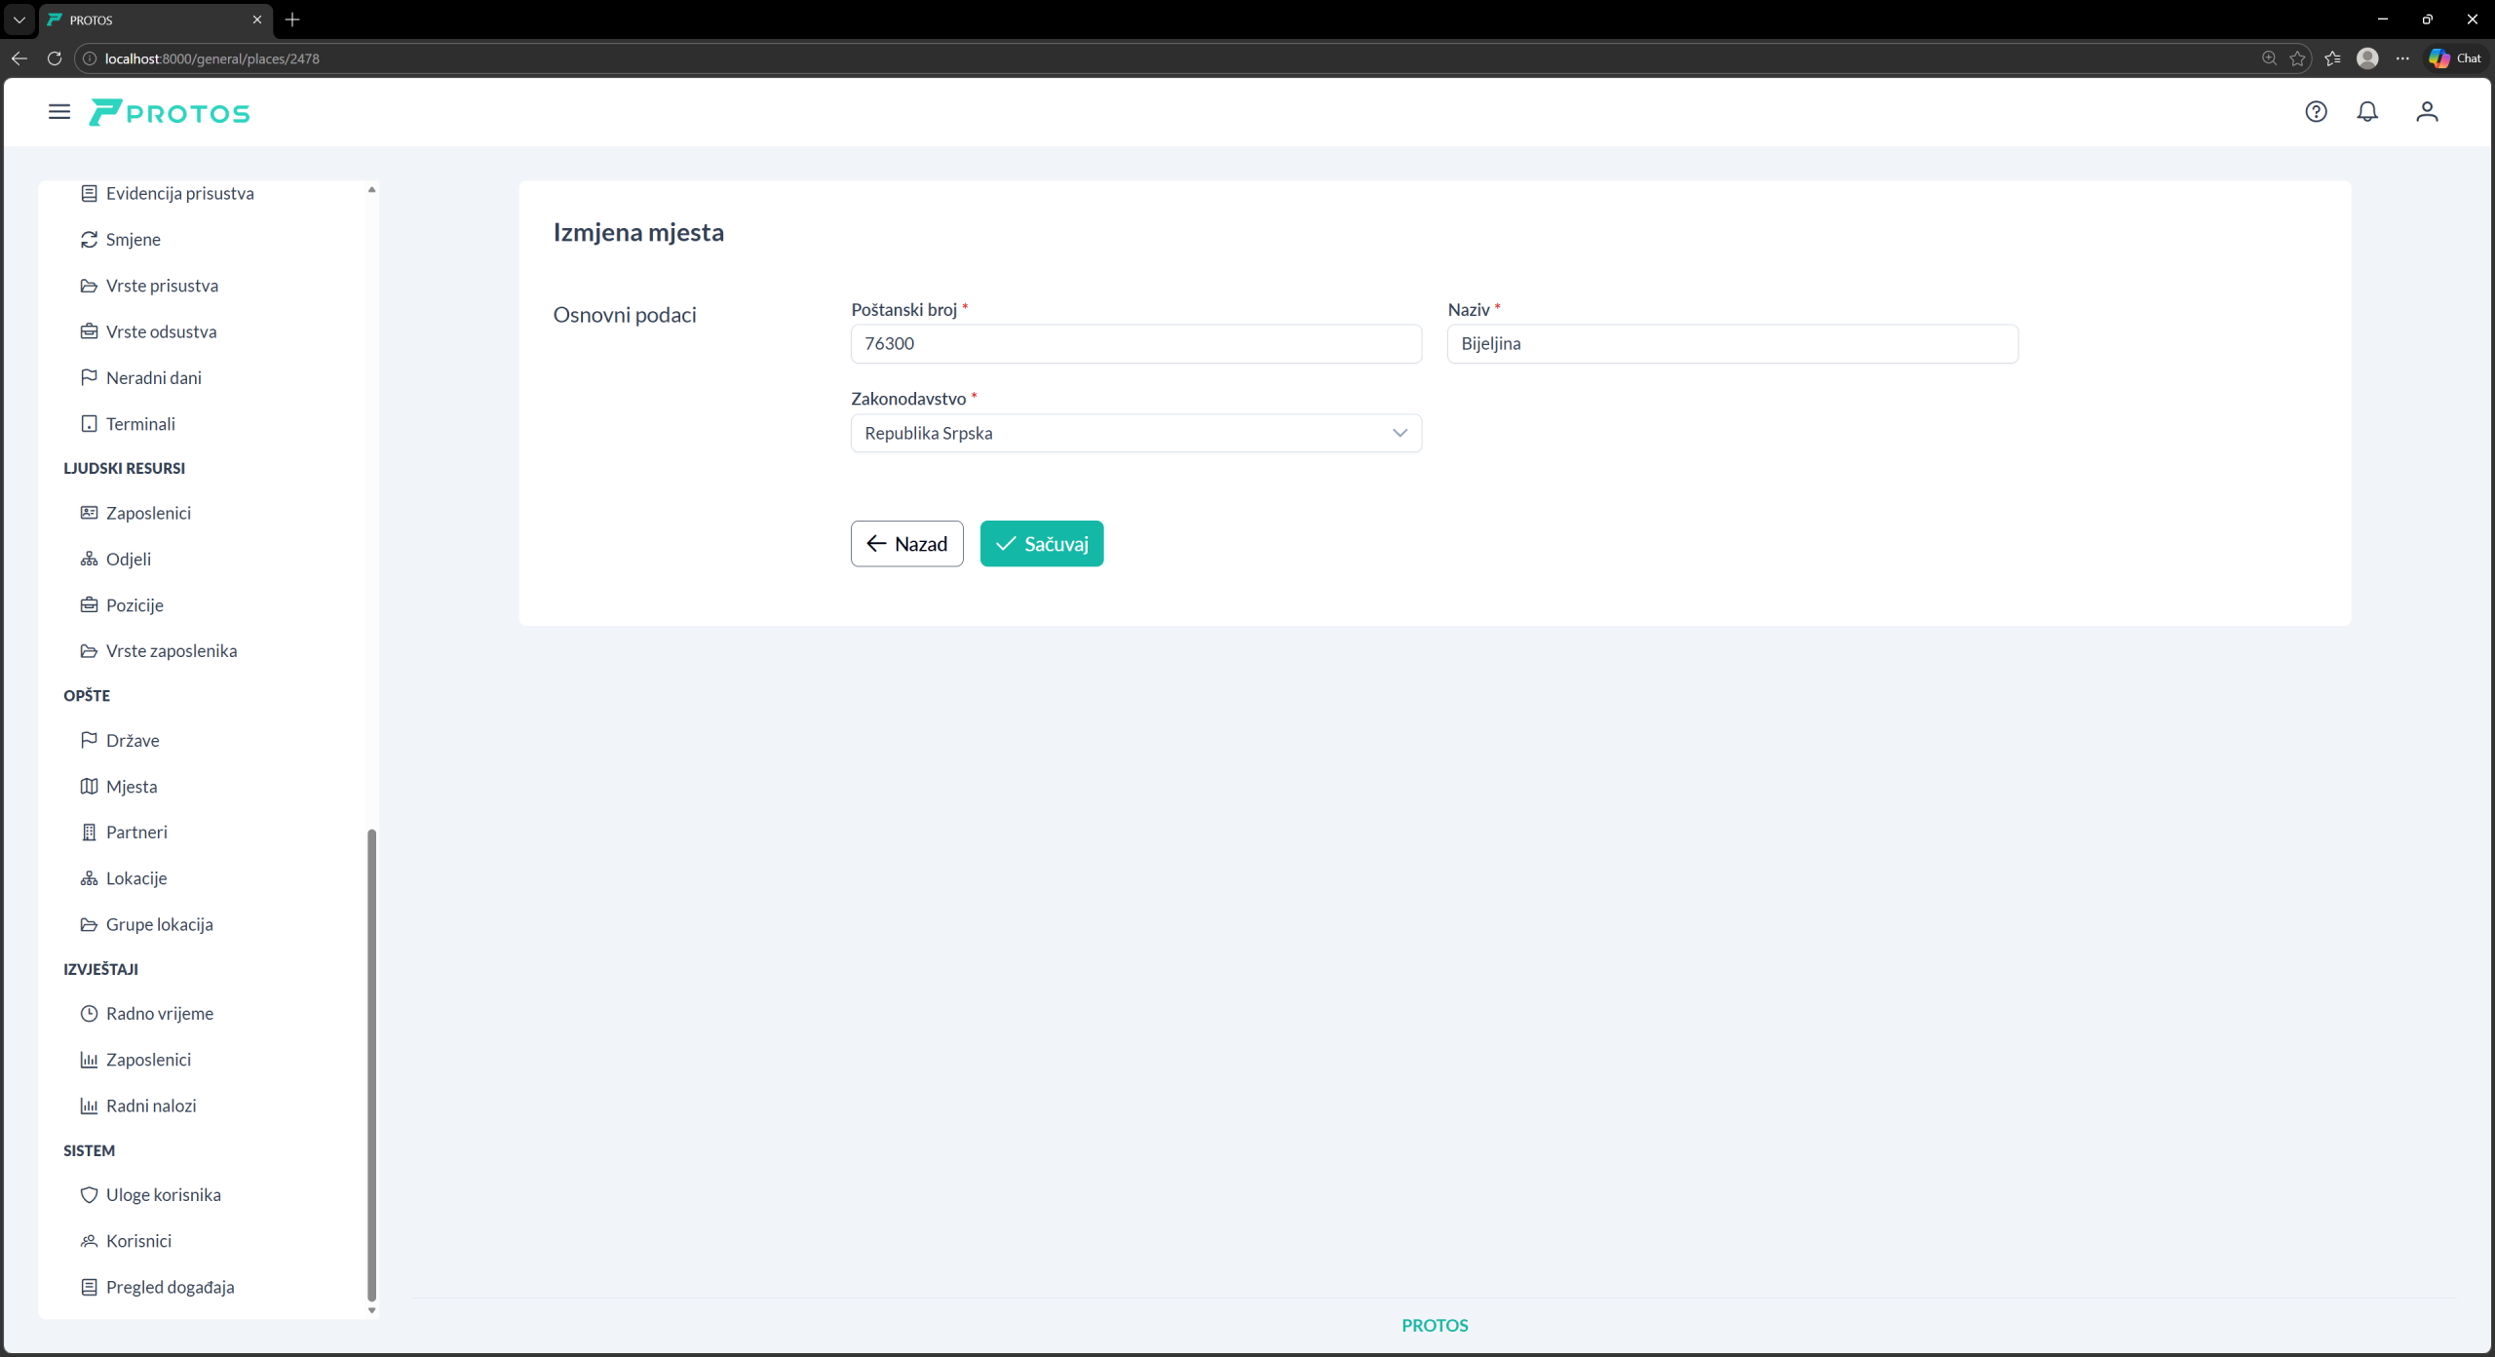Screen dimensions: 2495x1357
Task: Click the Poštanski broj input field
Action: pyautogui.click(x=1135, y=344)
